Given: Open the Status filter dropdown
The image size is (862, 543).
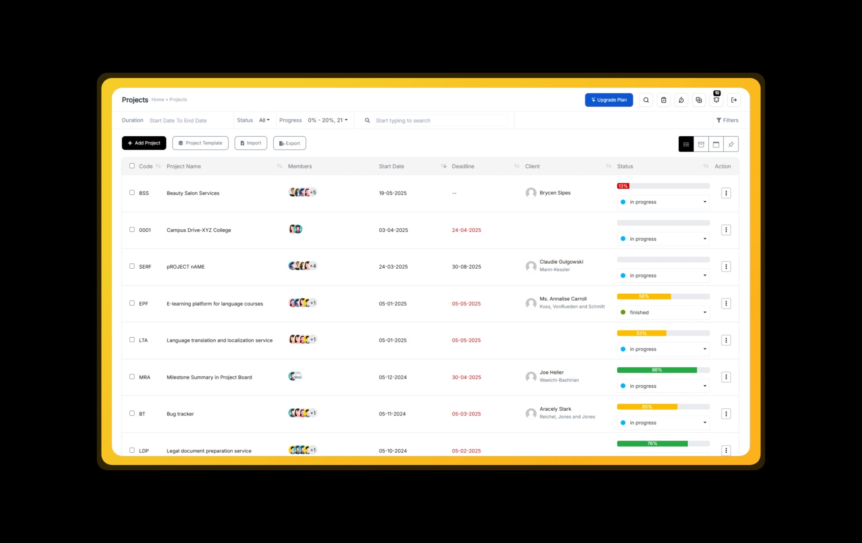Looking at the screenshot, I should (264, 120).
